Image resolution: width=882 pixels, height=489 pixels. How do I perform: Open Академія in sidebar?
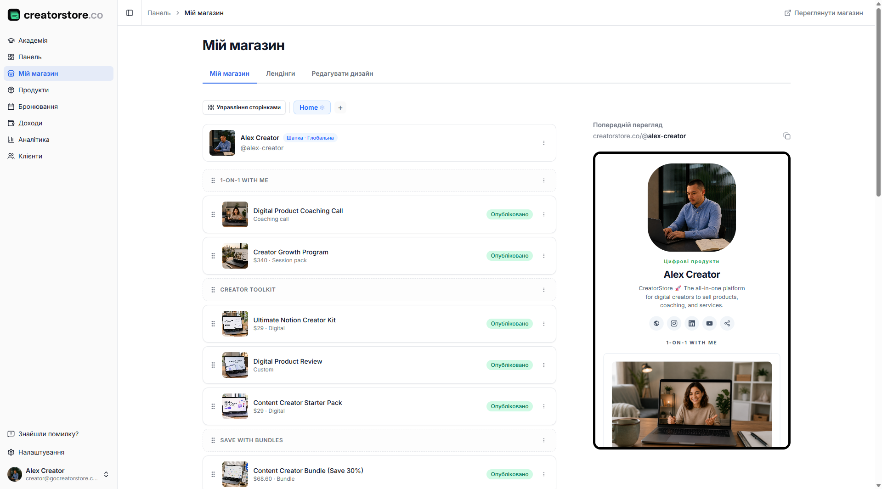(x=58, y=40)
